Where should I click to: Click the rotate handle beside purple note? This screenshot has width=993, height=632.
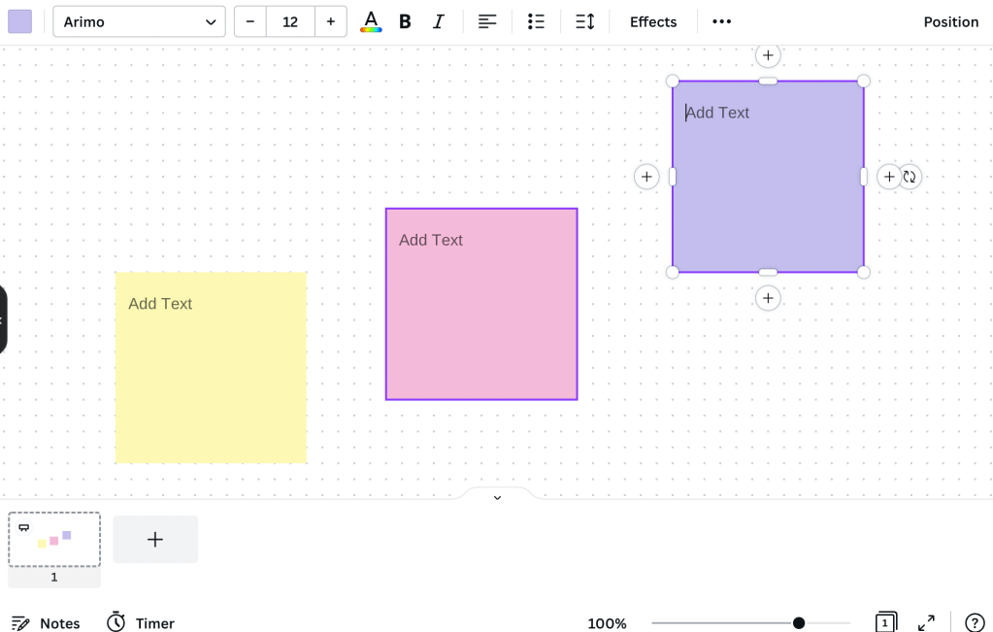(x=910, y=177)
